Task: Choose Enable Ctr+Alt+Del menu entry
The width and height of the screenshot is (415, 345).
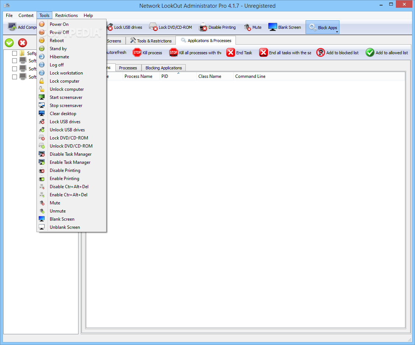Action: [72, 195]
